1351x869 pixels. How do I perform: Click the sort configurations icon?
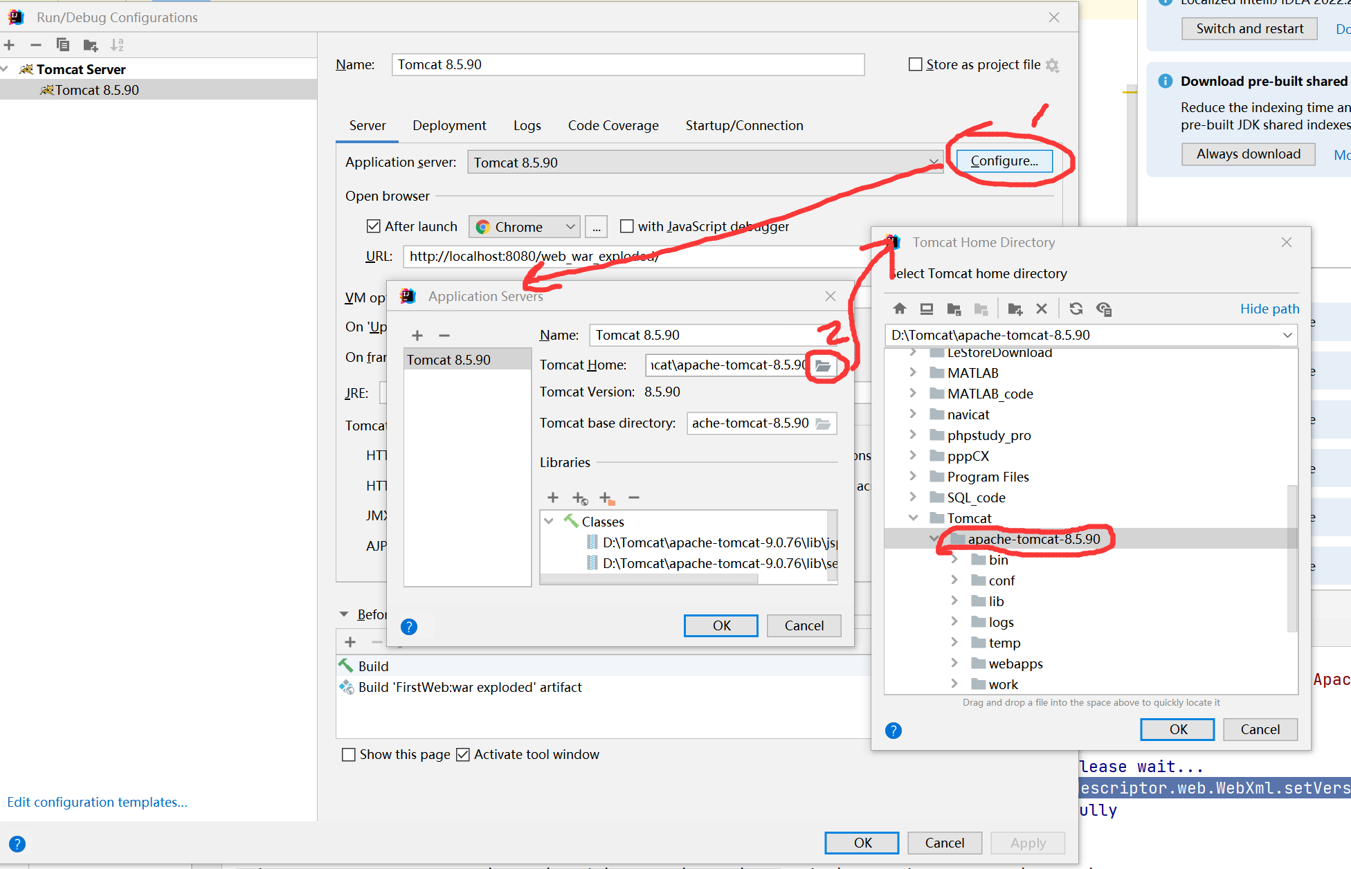(x=117, y=45)
